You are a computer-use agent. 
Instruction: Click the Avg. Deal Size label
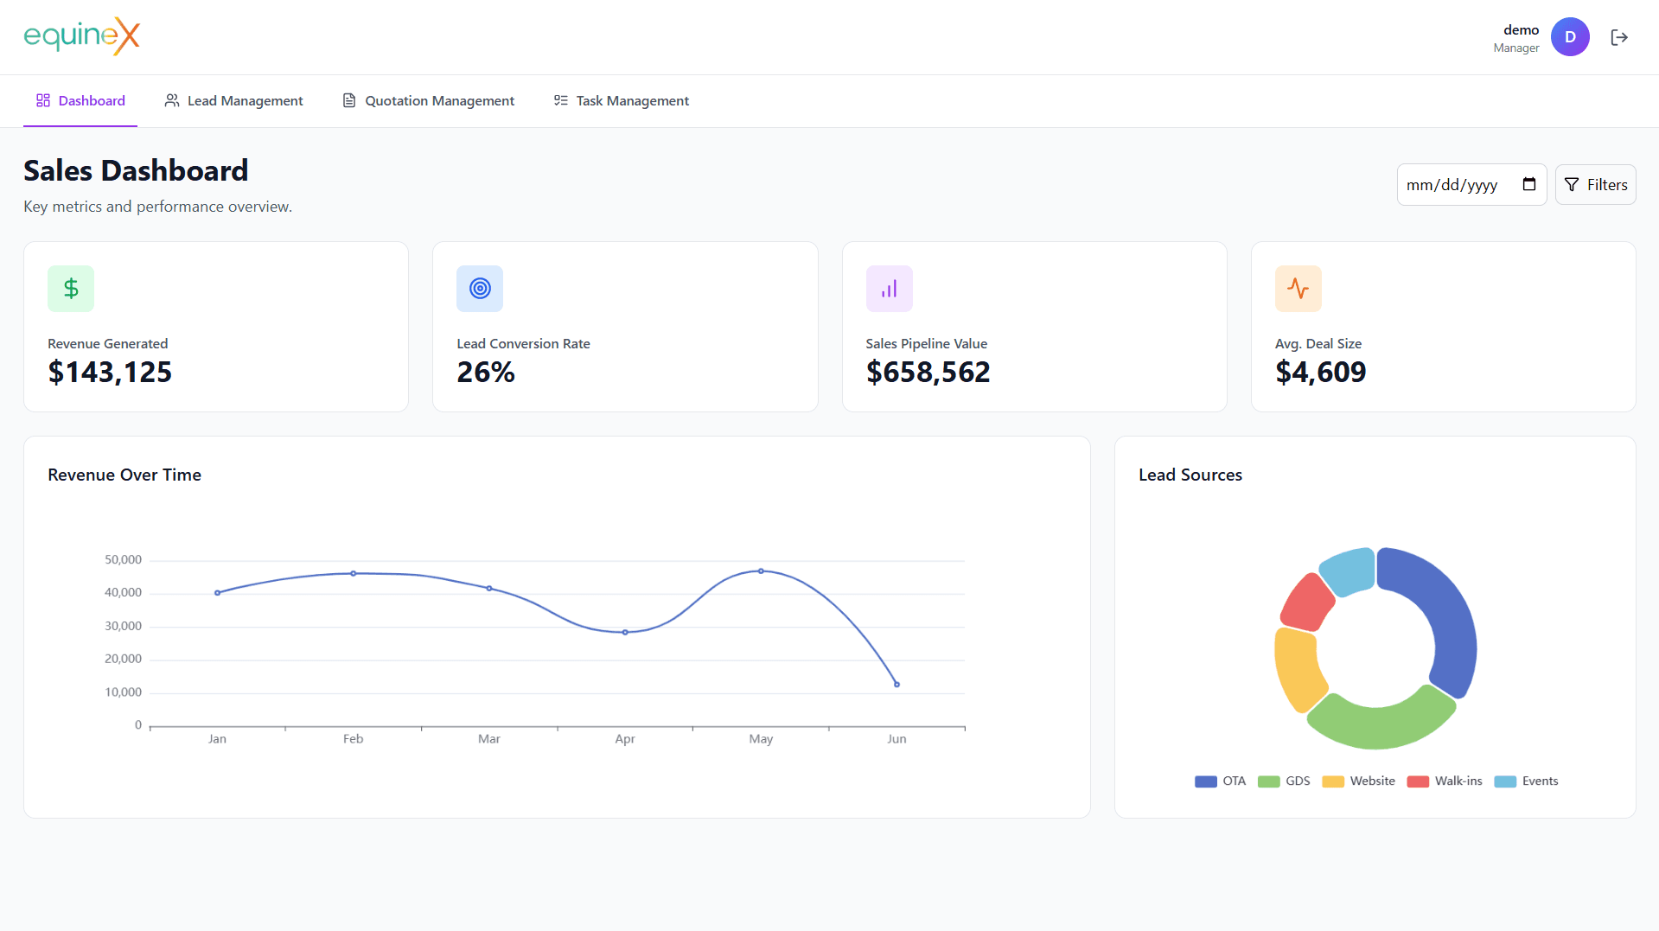[x=1318, y=343]
